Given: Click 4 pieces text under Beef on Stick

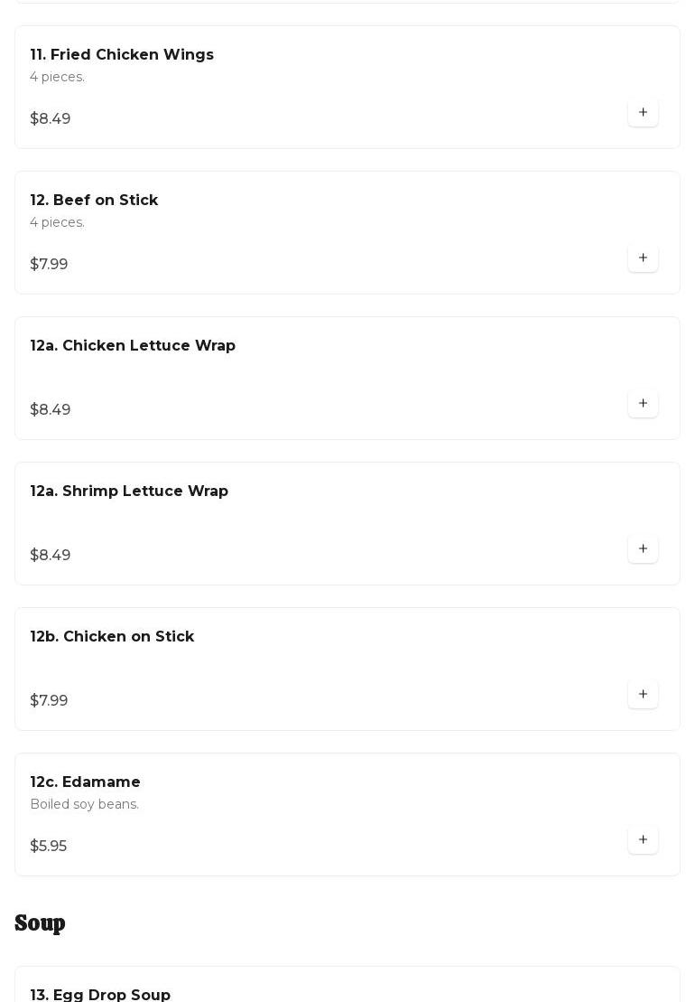Looking at the screenshot, I should (58, 222).
